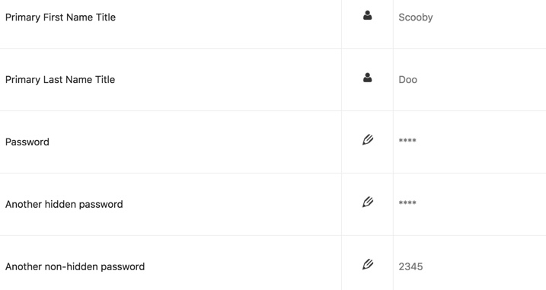The image size is (546, 290).
Task: Click empty area right of 2345 value
Action: [x=485, y=266]
